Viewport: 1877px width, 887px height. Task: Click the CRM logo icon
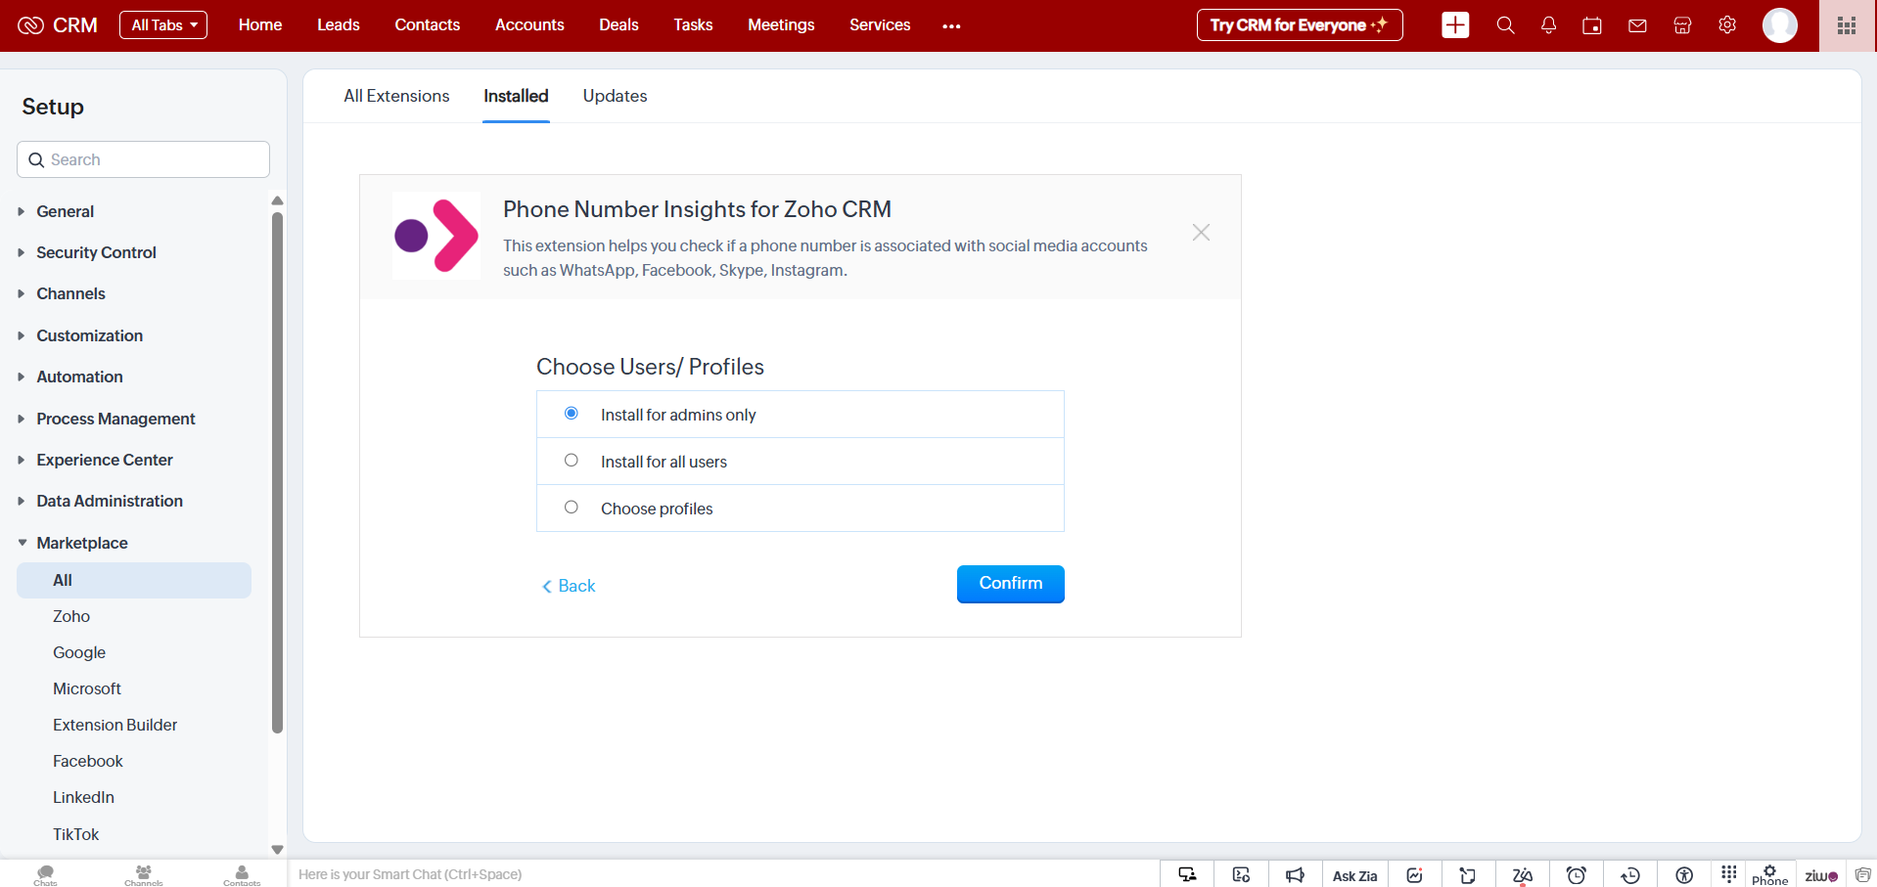tap(30, 25)
